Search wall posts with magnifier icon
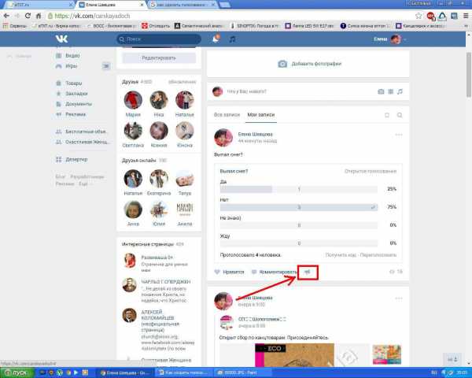The width and height of the screenshot is (472, 378). point(400,115)
